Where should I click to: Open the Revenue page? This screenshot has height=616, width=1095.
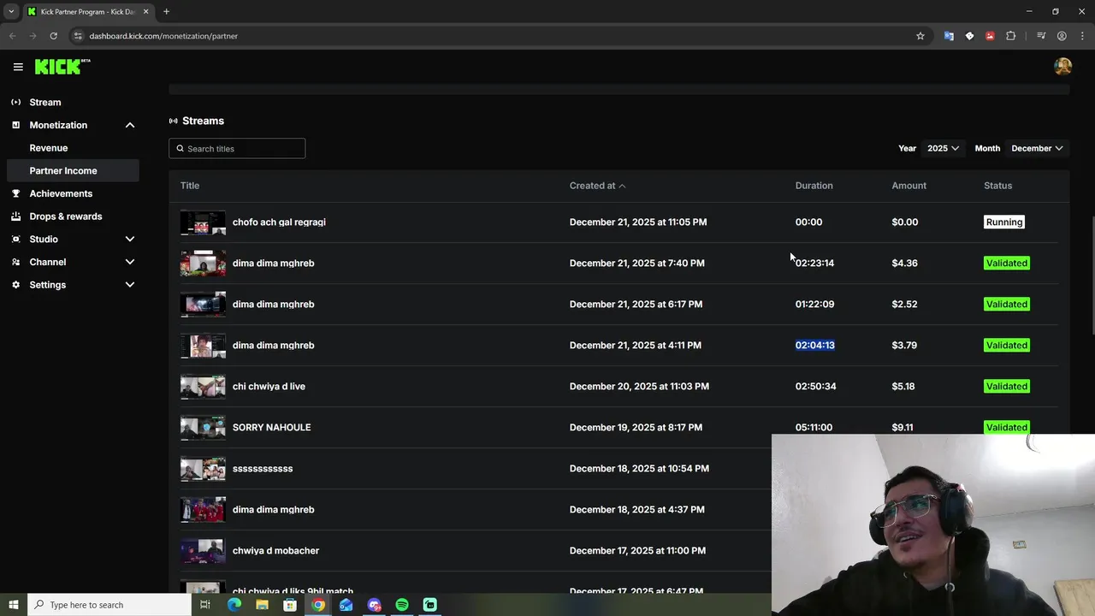tap(49, 148)
